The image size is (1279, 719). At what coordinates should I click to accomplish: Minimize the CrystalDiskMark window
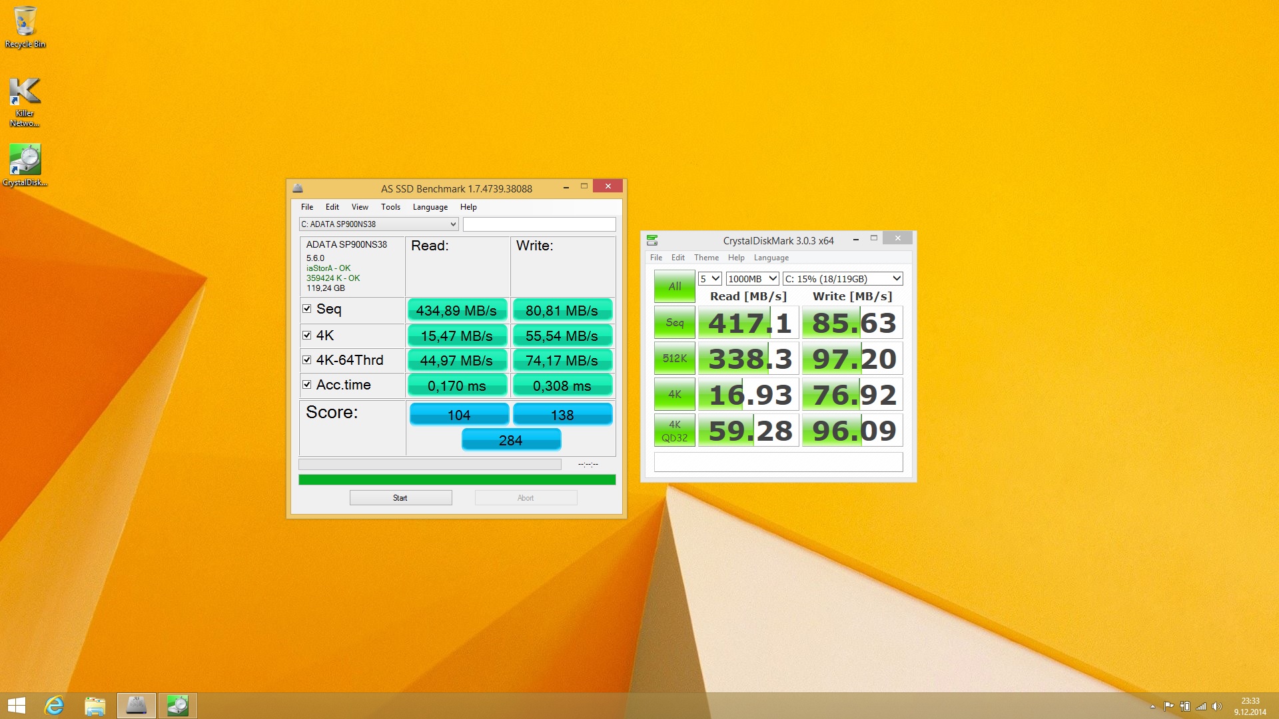pos(856,239)
